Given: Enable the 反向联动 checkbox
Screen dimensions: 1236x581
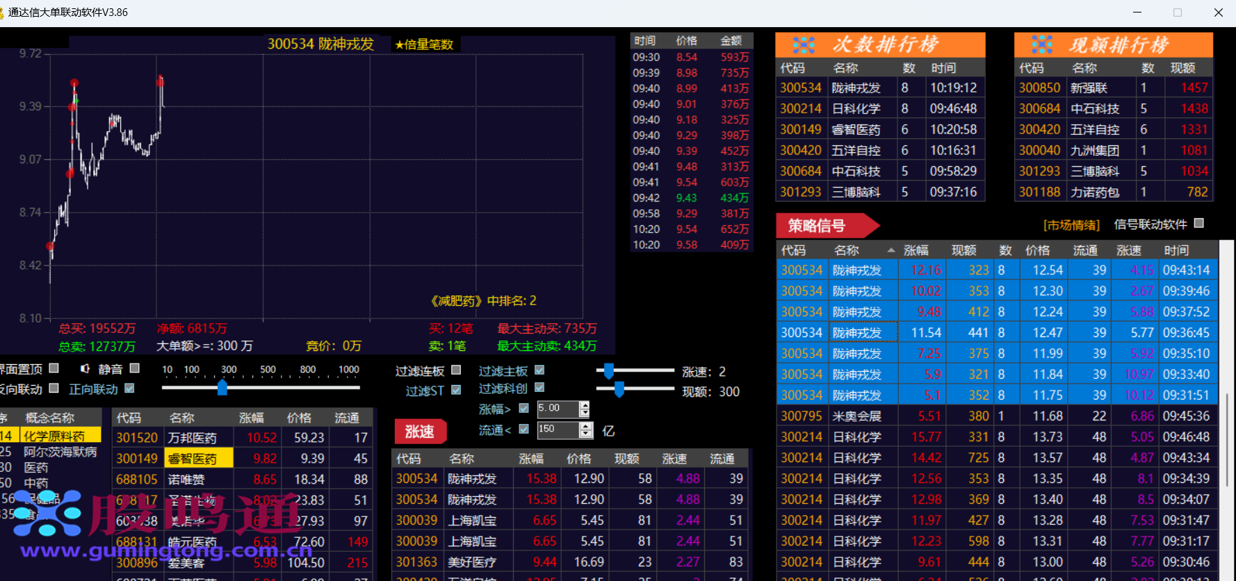Looking at the screenshot, I should (54, 388).
